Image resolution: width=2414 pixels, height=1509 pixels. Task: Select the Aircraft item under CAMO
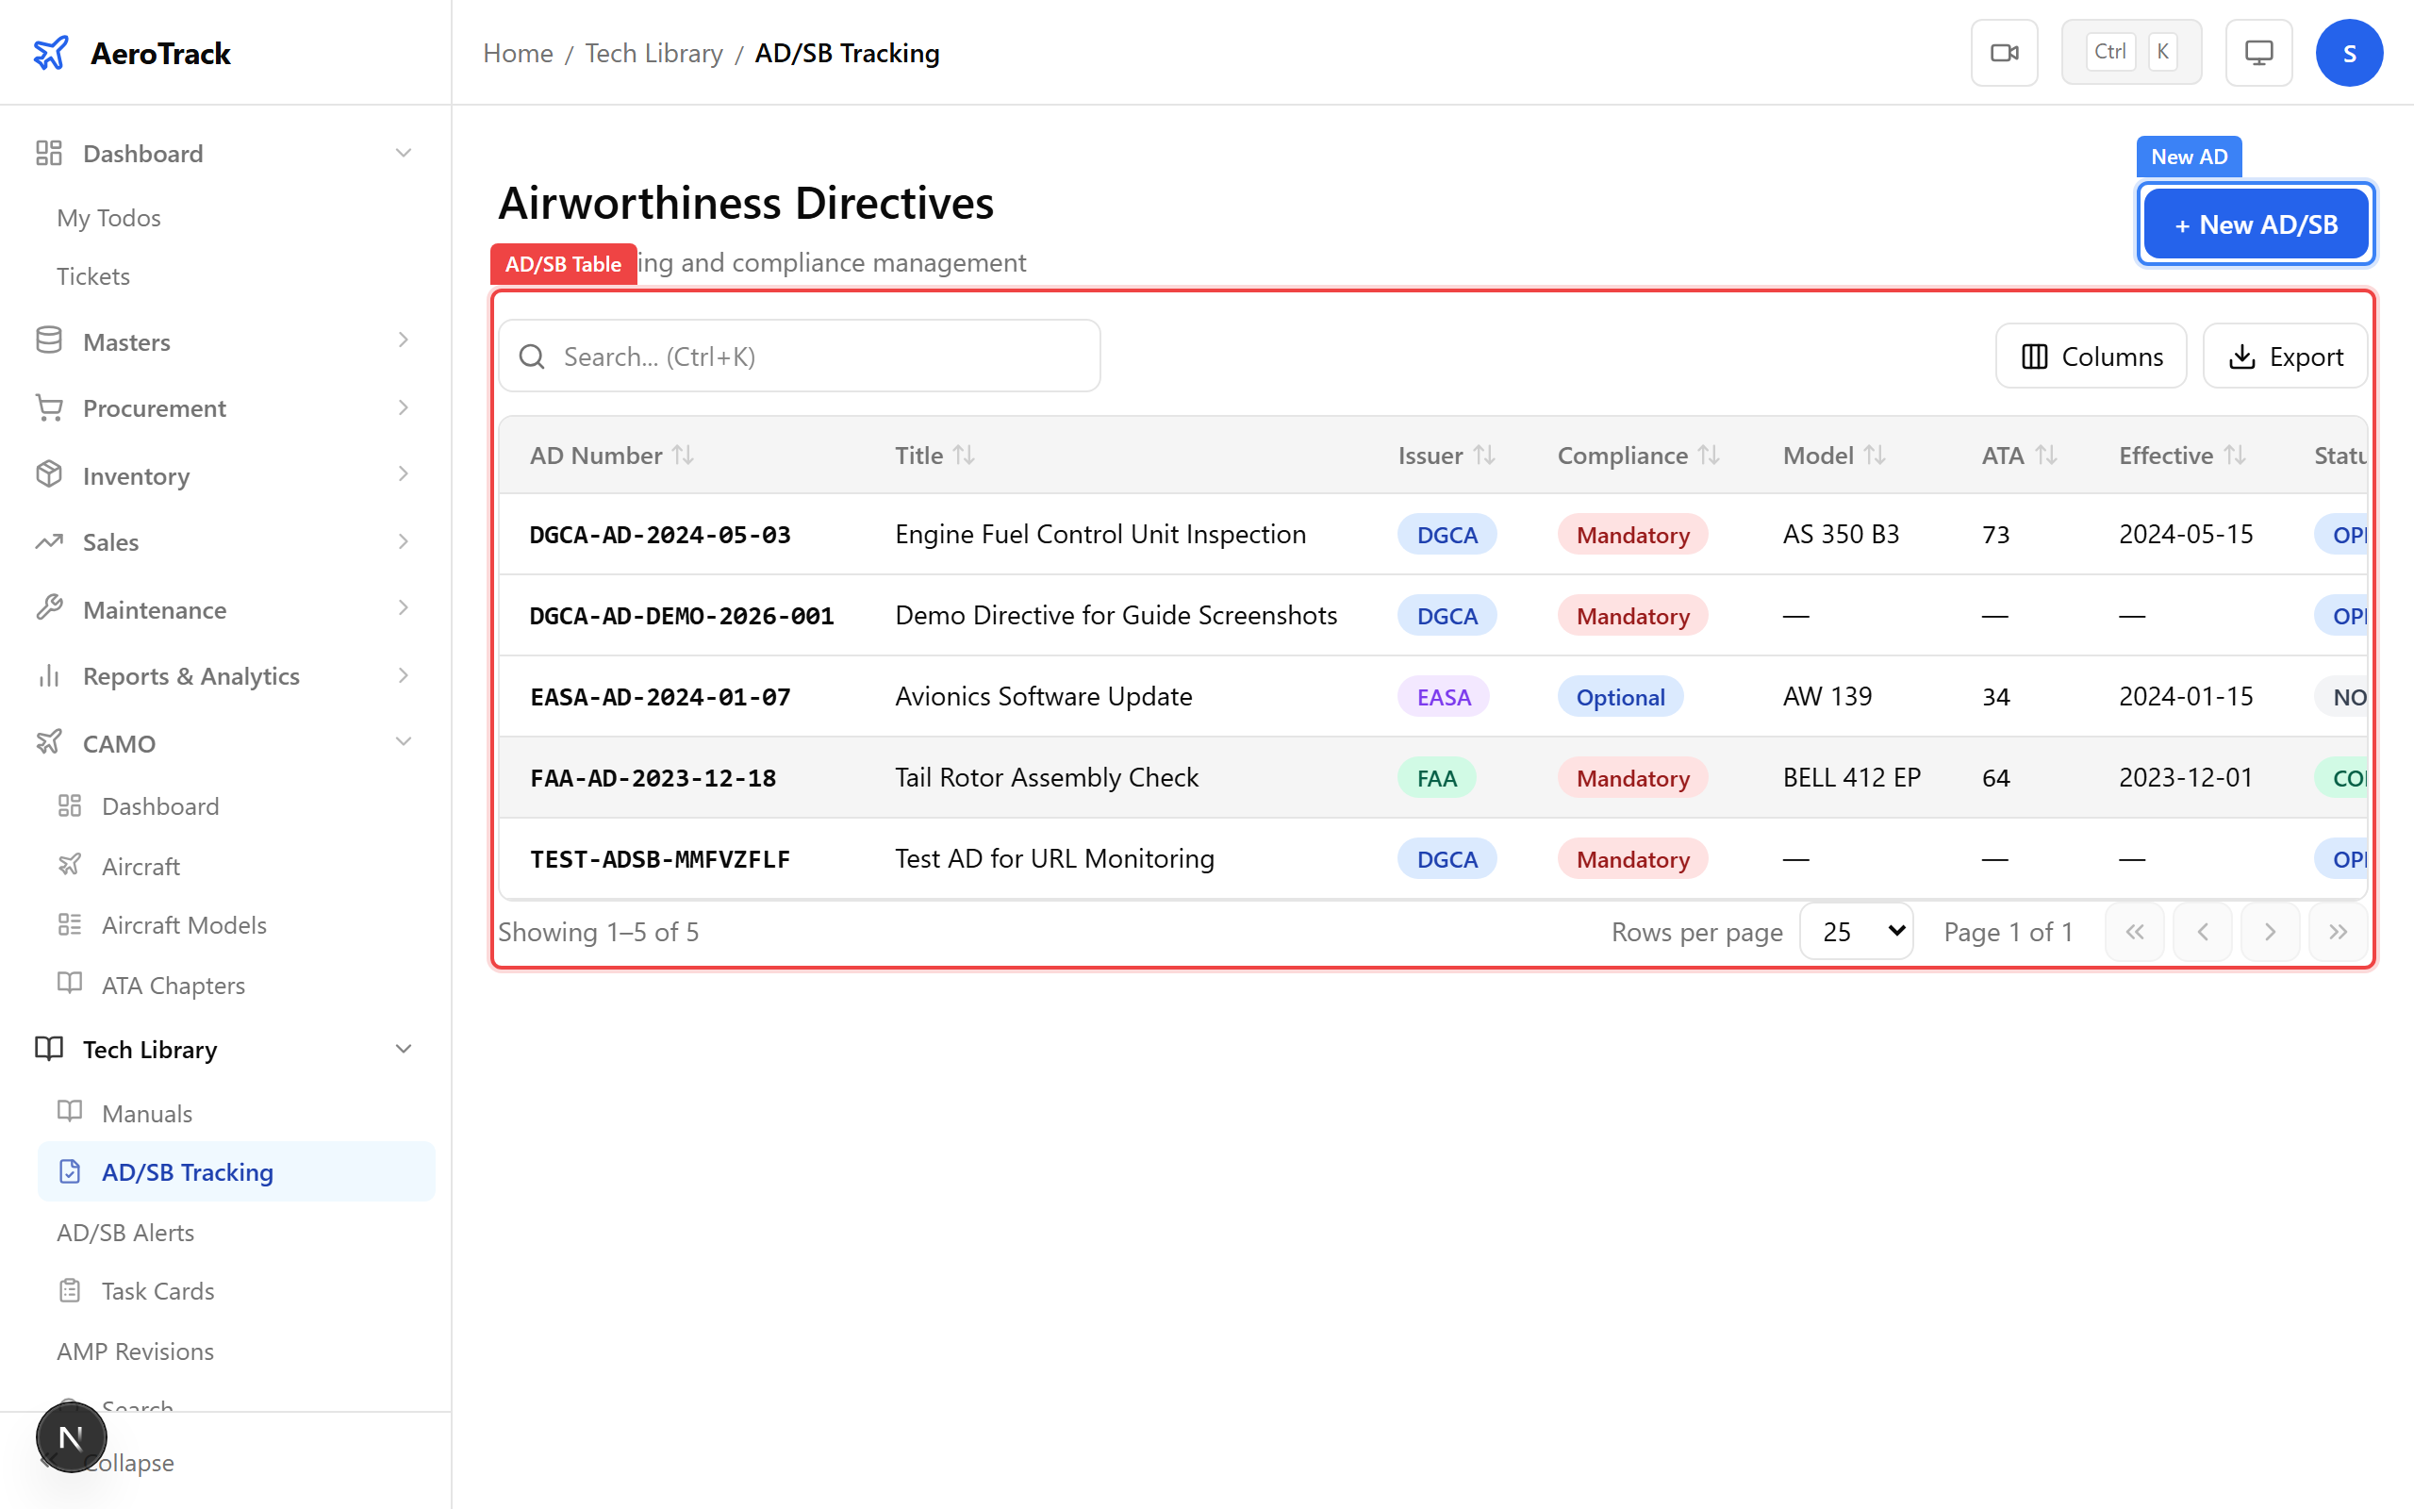click(140, 865)
